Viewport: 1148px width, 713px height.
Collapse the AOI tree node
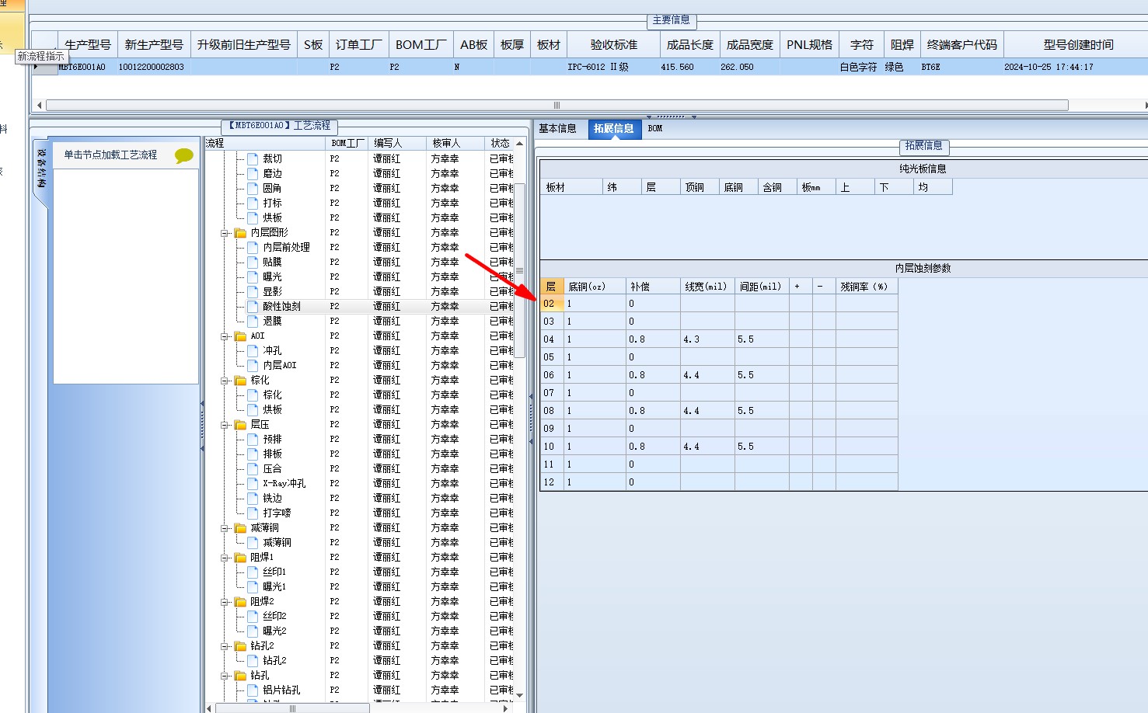pyautogui.click(x=224, y=336)
